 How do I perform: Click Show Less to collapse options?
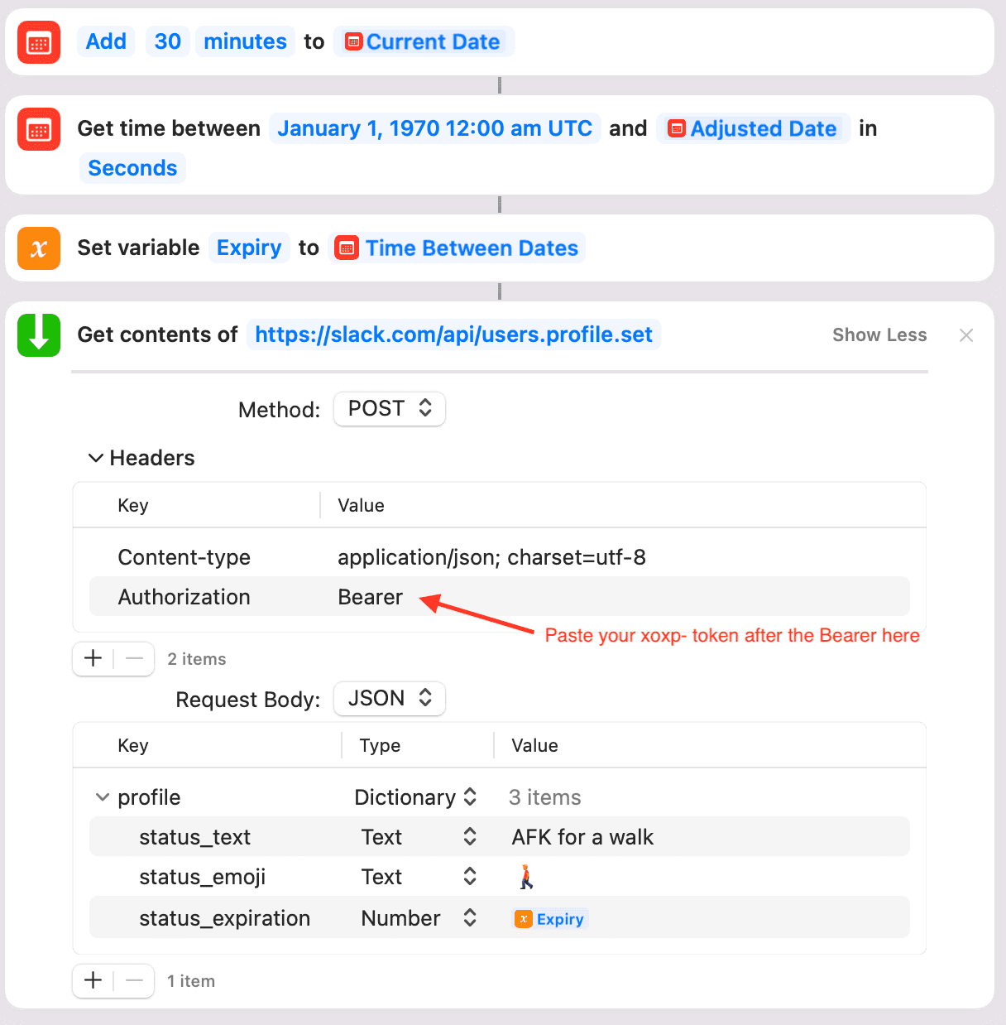[x=879, y=335]
